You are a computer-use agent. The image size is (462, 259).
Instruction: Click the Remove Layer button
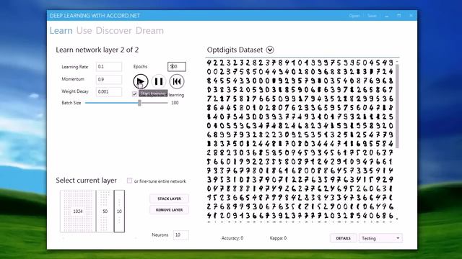tap(169, 209)
